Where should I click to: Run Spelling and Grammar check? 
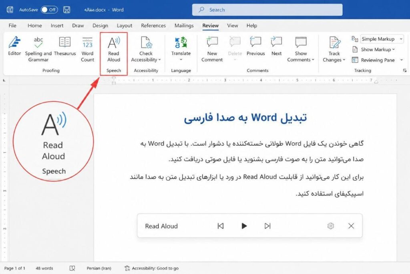[x=38, y=49]
